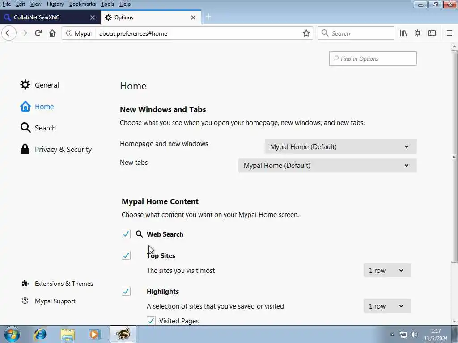Open the Library toolbar icon
The height and width of the screenshot is (343, 458).
(403, 33)
